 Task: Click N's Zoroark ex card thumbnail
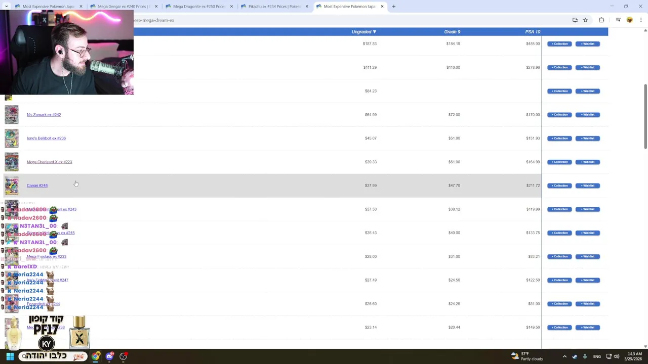coord(12,115)
